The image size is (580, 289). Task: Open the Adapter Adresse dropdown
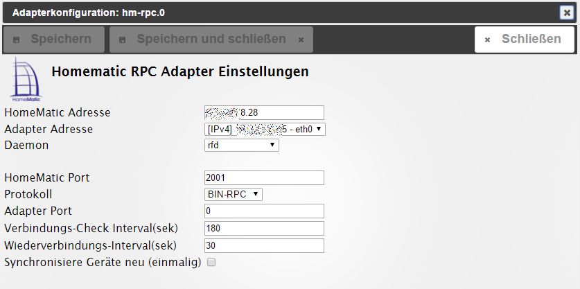coord(265,129)
